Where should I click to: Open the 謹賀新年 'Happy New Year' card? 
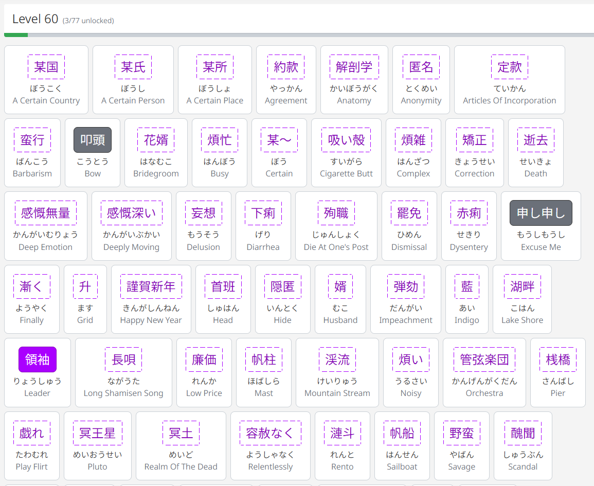151,299
